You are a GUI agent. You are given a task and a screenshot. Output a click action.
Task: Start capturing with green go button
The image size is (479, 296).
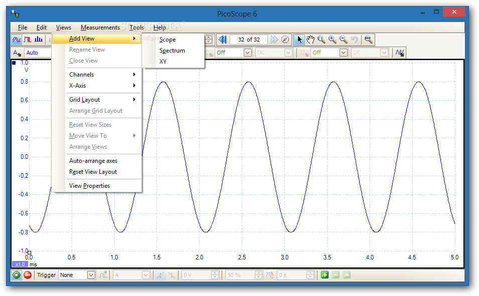tap(17, 275)
